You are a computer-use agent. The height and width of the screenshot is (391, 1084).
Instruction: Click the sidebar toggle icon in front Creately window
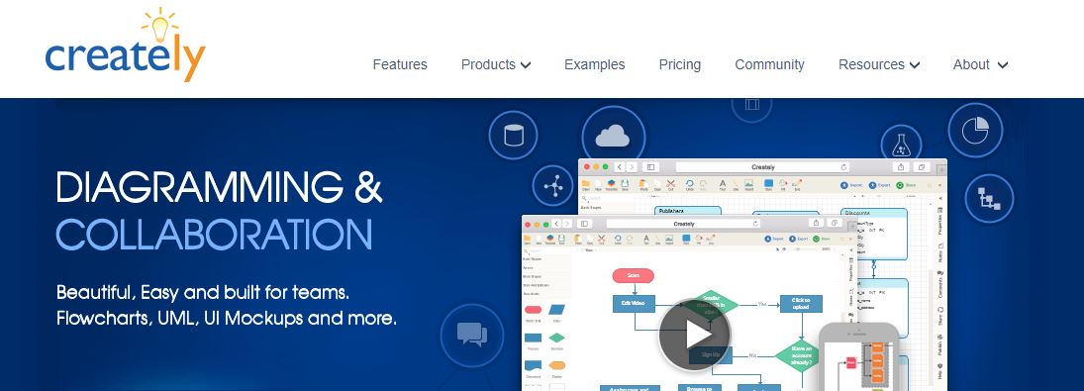584,224
